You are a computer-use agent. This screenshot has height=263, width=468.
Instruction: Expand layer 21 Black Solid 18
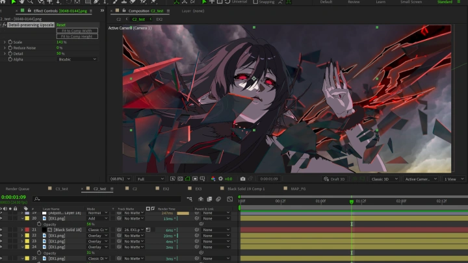click(22, 230)
